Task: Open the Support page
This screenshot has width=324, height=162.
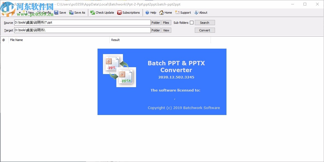Action: pos(183,13)
